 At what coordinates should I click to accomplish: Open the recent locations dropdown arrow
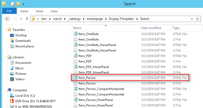click(21, 19)
